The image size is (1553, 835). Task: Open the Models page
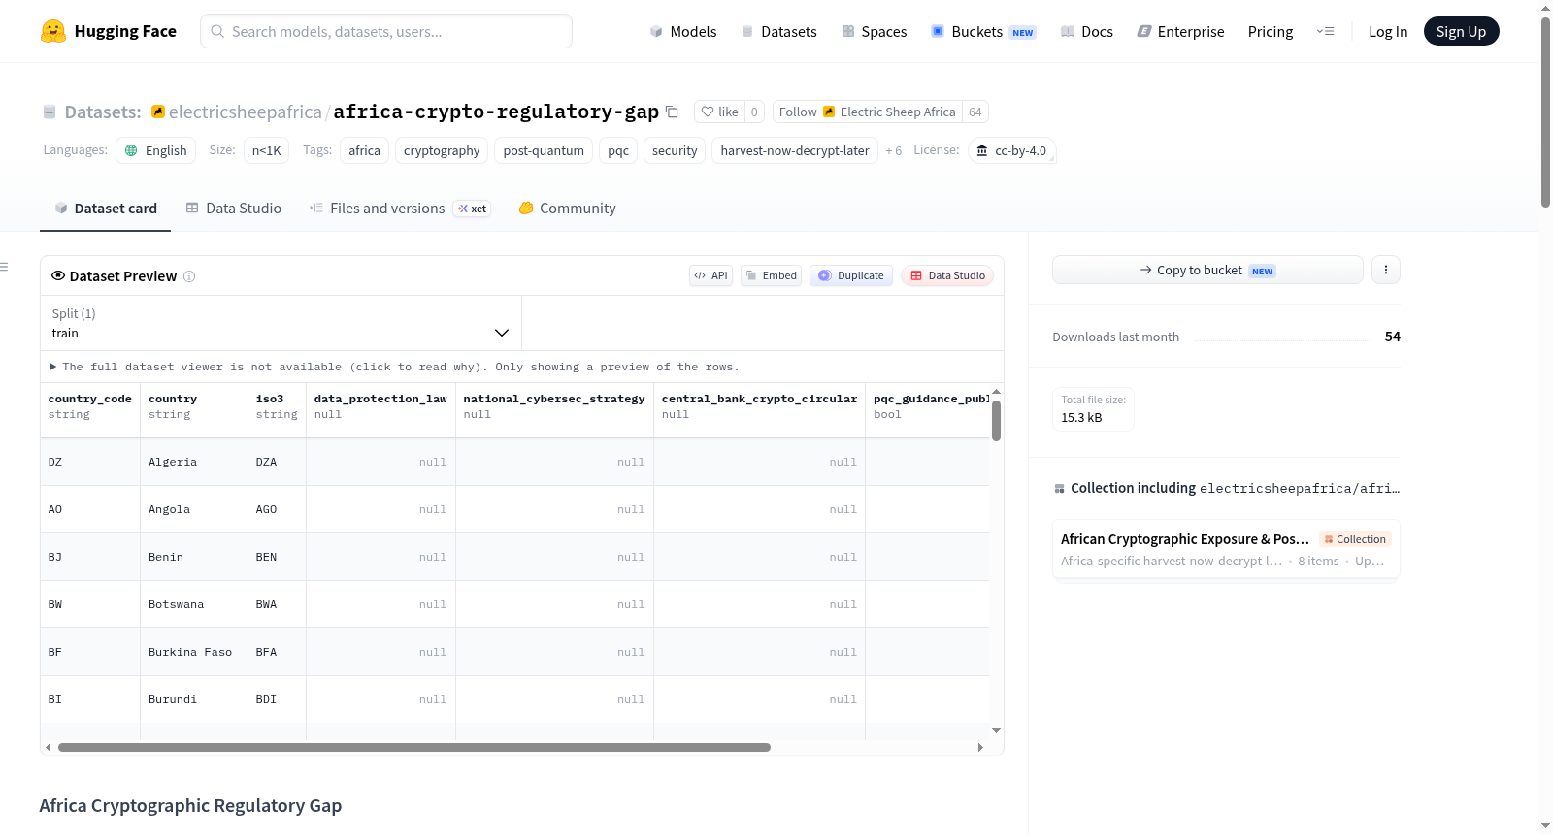[683, 31]
